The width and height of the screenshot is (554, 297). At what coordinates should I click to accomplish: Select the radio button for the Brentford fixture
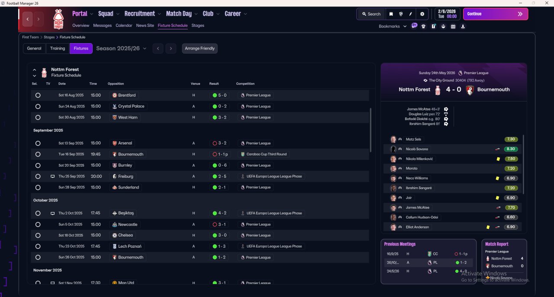38,95
